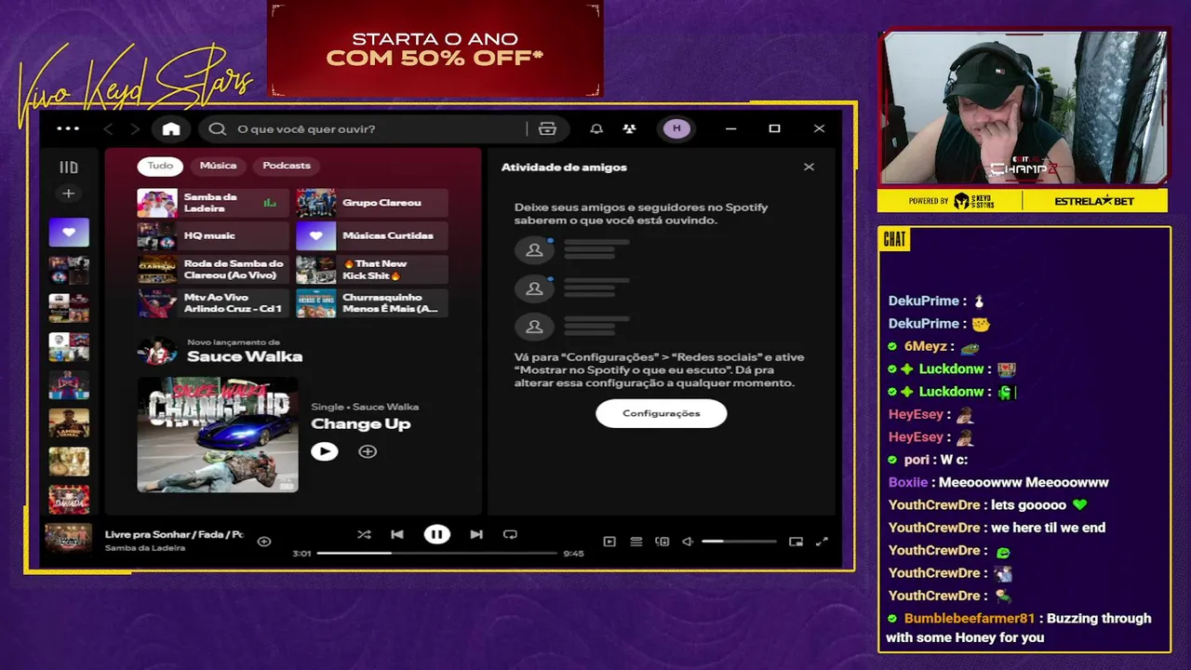The width and height of the screenshot is (1191, 670).
Task: Open the 'Livre pra Sonhar' track title
Action: 173,535
